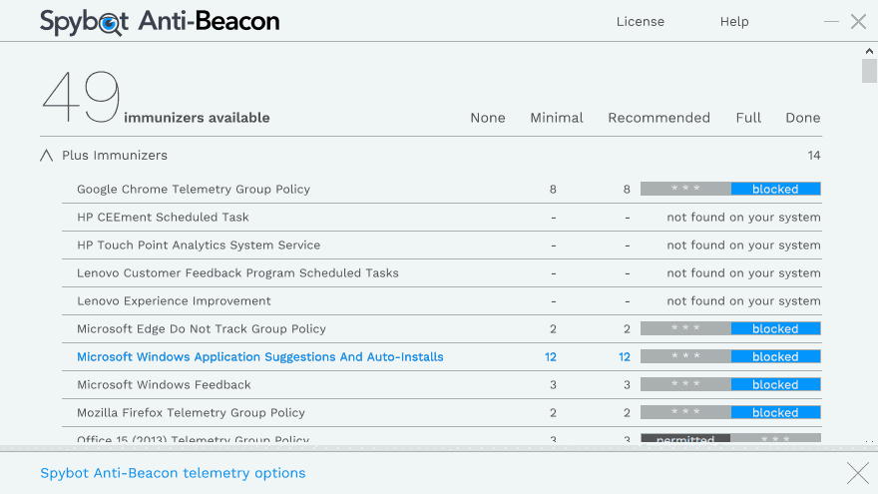
Task: Open Spybot Anti-Beacon telemetry options link
Action: pos(173,473)
